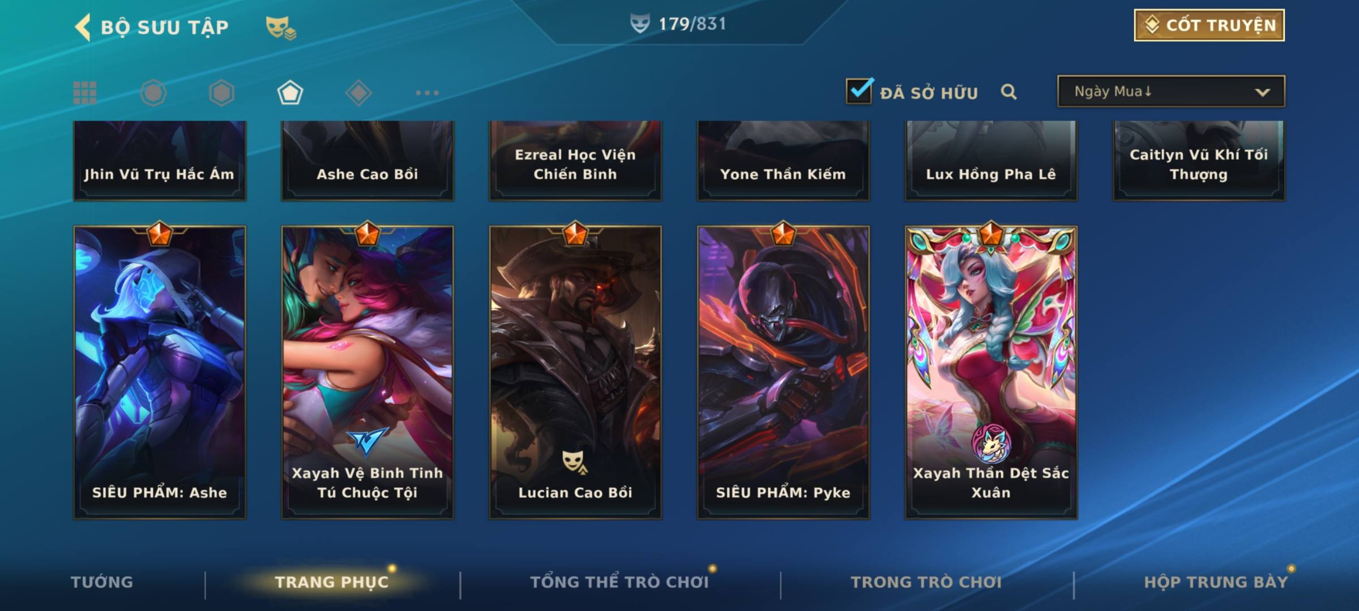Open more filters with the three dots
1359x611 pixels.
point(427,93)
